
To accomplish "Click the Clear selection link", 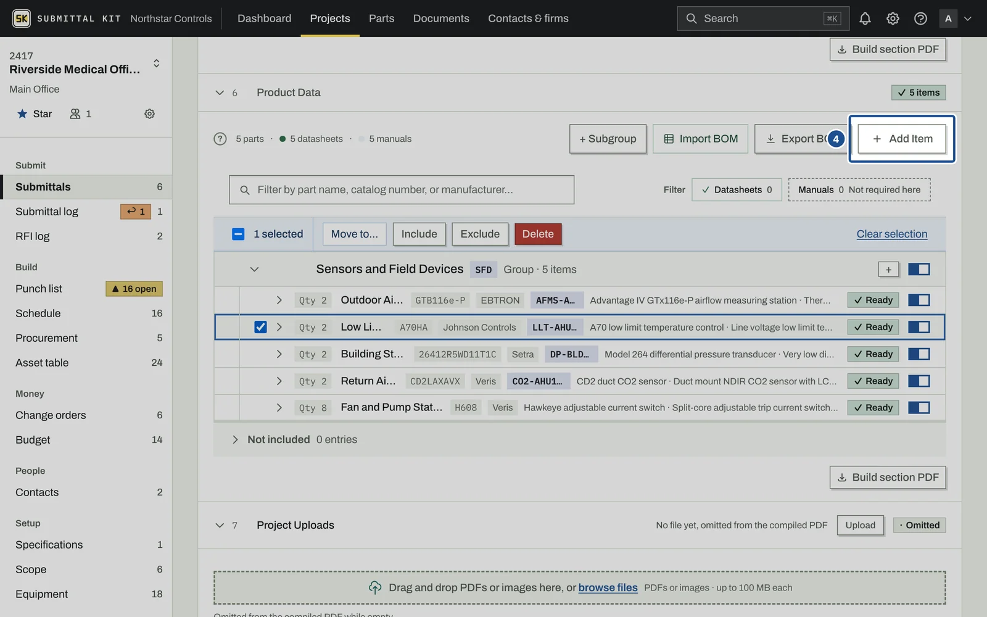I will 892,234.
